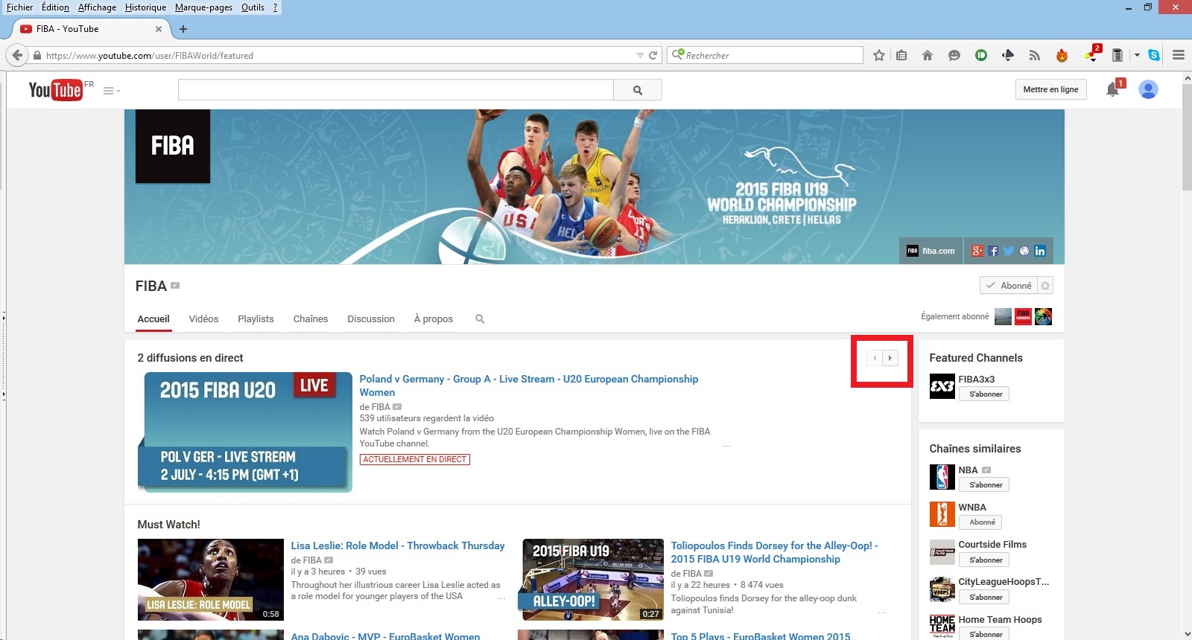Click the Mettre en ligne button

click(x=1050, y=89)
